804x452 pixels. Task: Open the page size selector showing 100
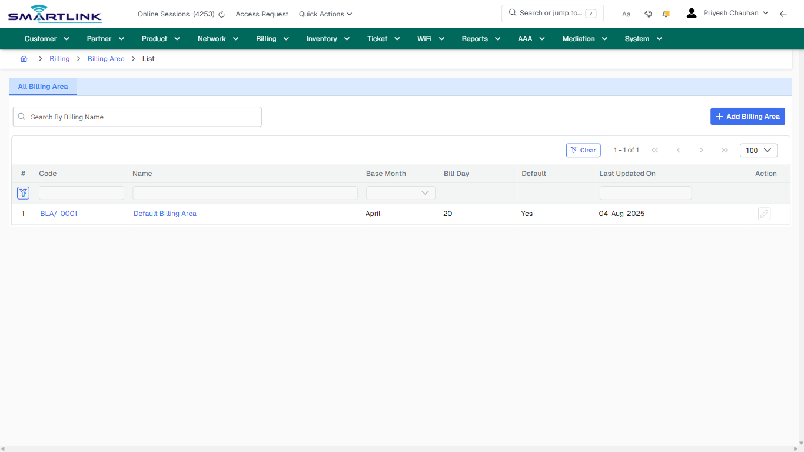click(x=758, y=150)
